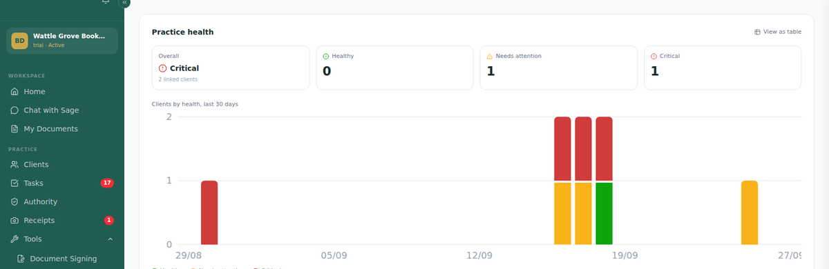
Task: Collapse the Tools section chevron
Action: pos(111,239)
